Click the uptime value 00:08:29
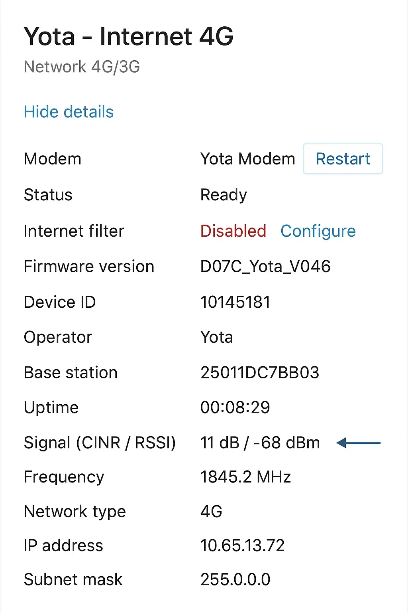Image resolution: width=408 pixels, height=613 pixels. coord(235,407)
